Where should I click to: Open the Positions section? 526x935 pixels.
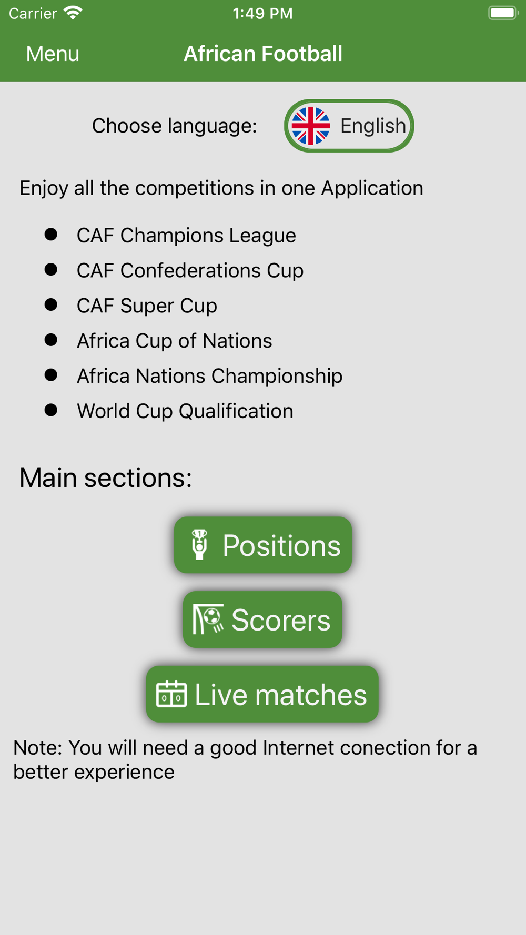pyautogui.click(x=263, y=545)
